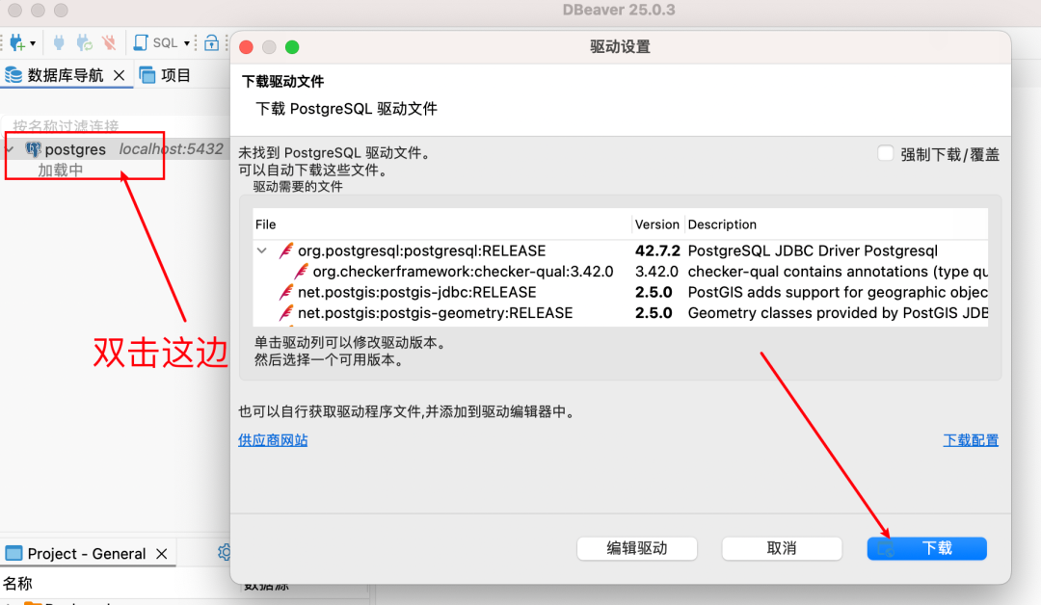
Task: Click PostgreSQL JDBC Driver Postgresql description
Action: (813, 250)
